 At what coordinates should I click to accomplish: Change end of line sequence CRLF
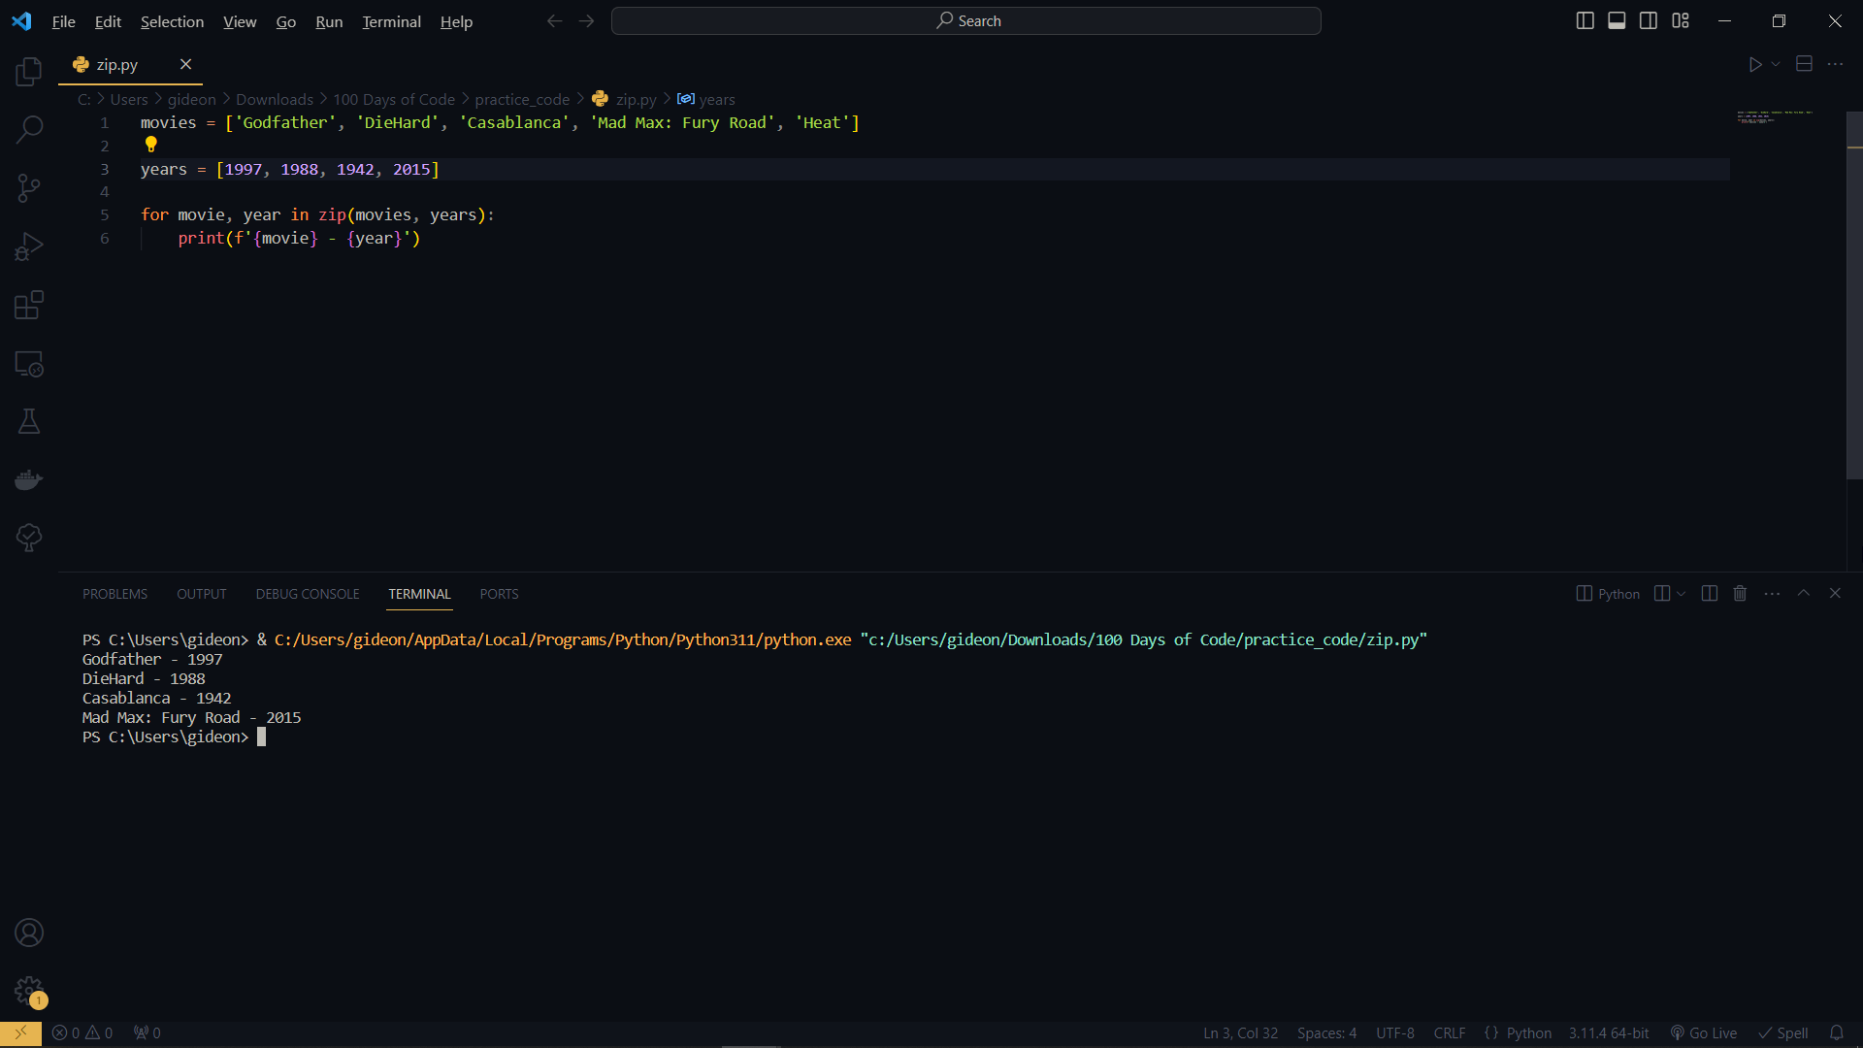[x=1450, y=1032]
